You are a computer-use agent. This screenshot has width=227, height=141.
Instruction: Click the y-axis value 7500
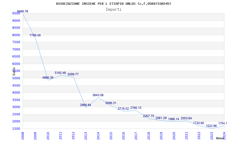click(x=16, y=42)
